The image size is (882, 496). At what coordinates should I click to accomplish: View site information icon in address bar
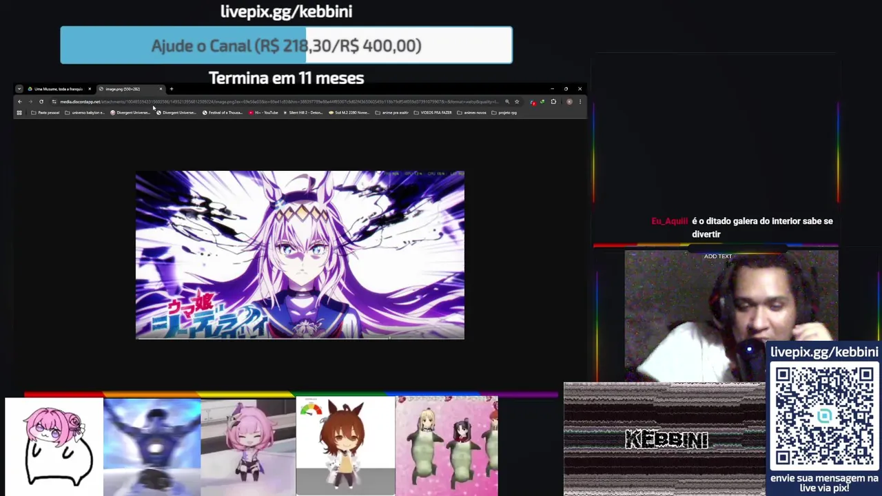tap(54, 102)
